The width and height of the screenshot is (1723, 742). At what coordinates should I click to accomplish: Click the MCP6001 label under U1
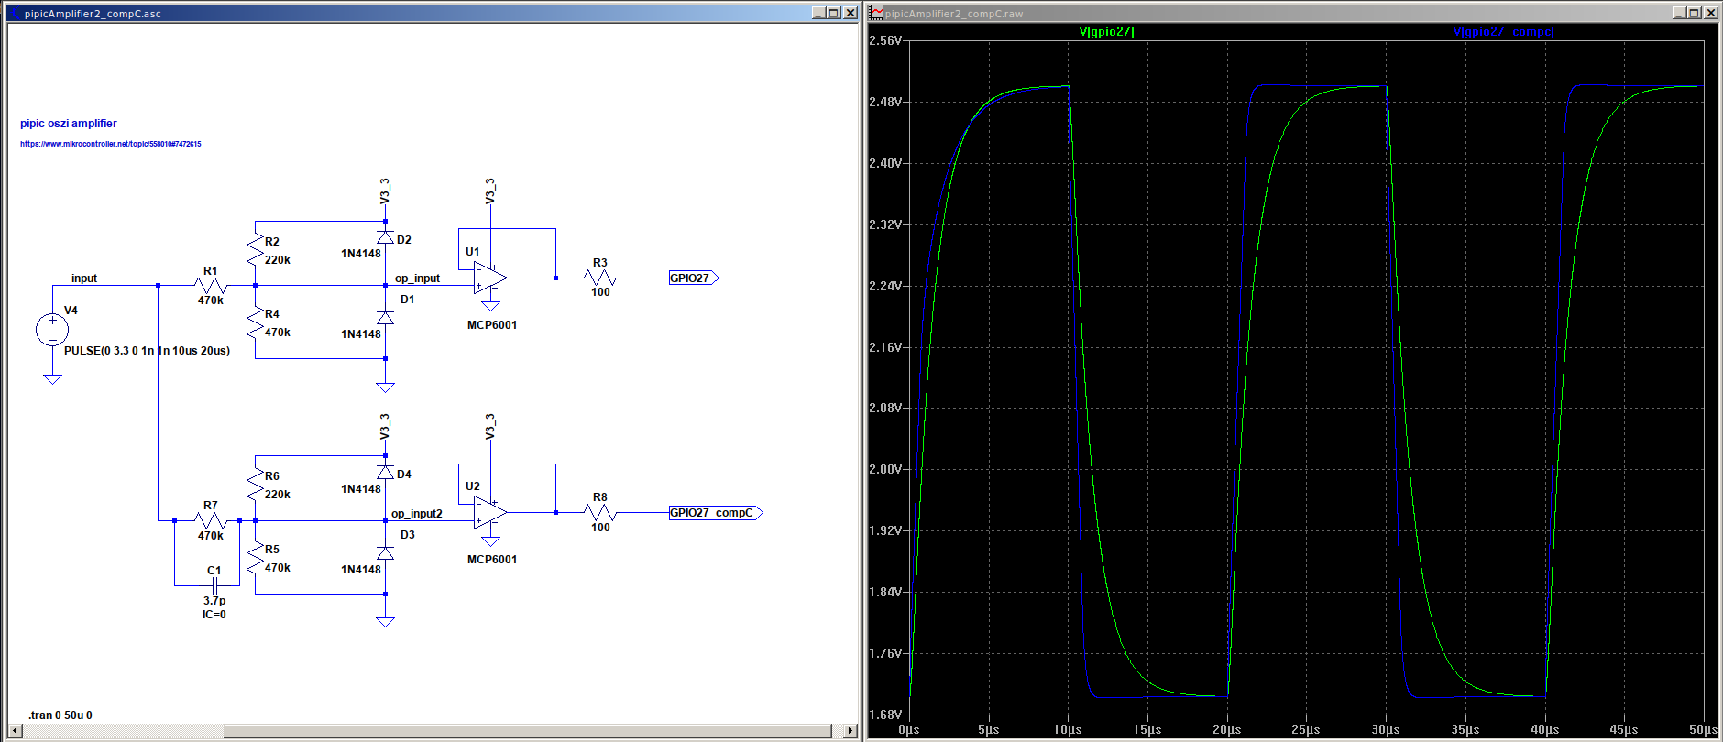click(492, 325)
